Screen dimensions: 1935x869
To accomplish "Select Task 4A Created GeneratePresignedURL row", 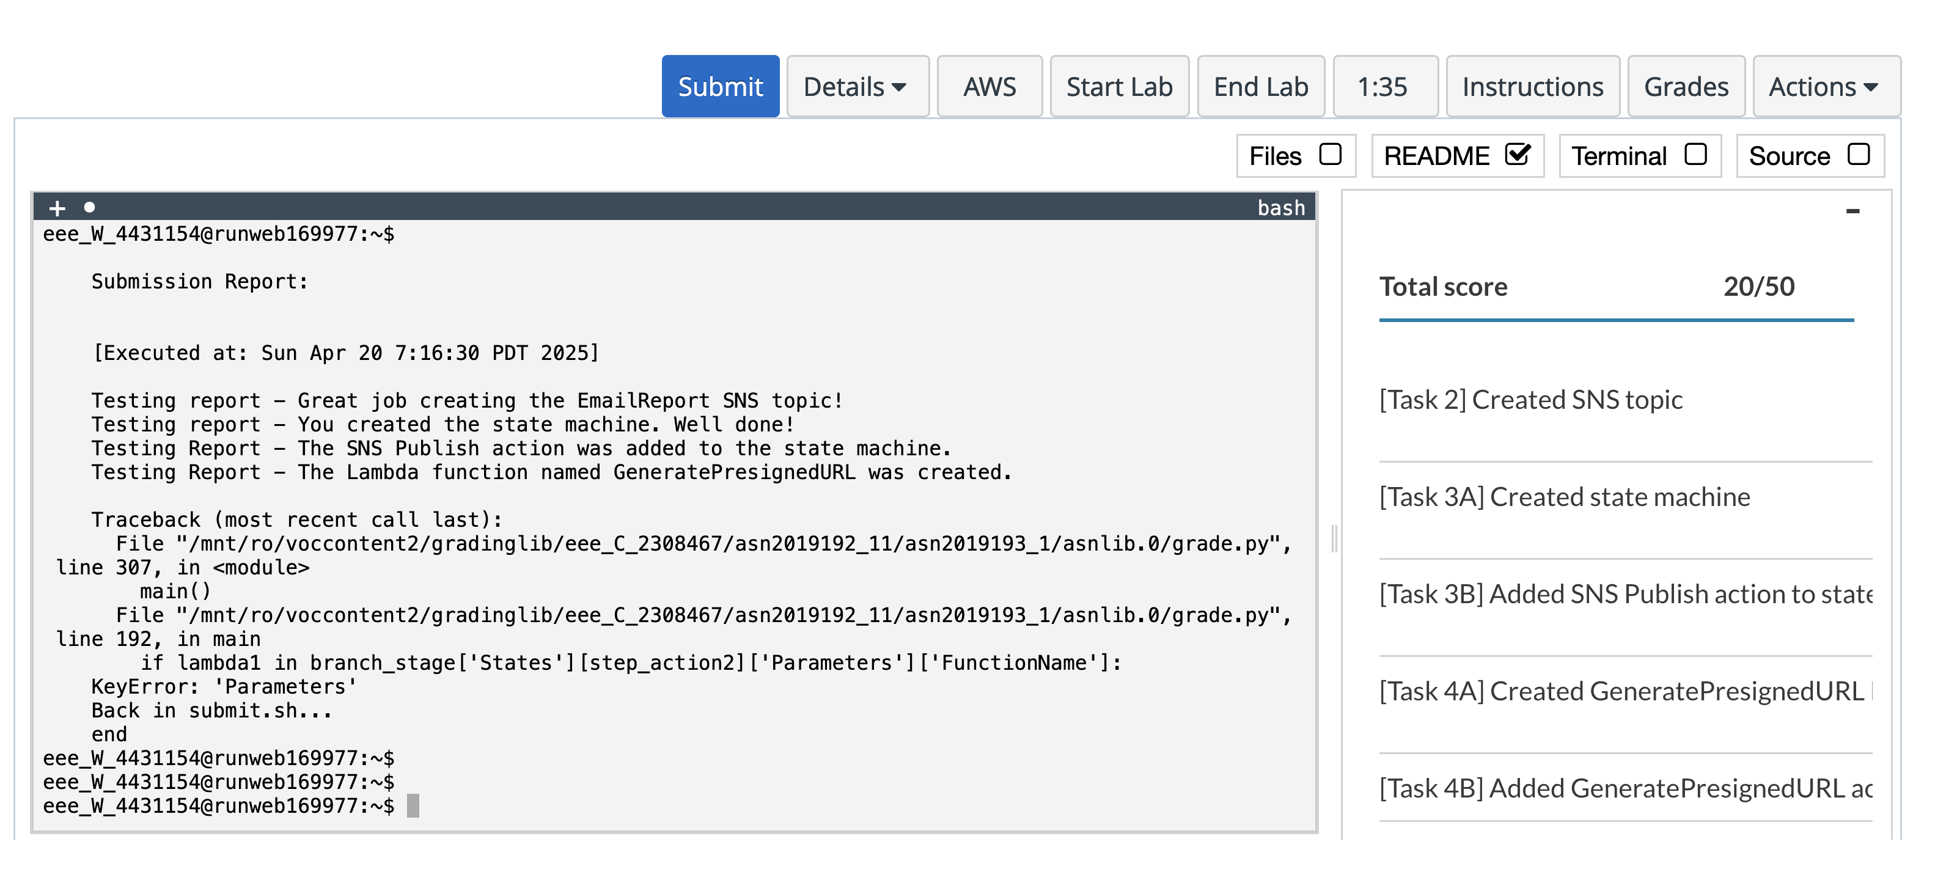I will pyautogui.click(x=1626, y=691).
